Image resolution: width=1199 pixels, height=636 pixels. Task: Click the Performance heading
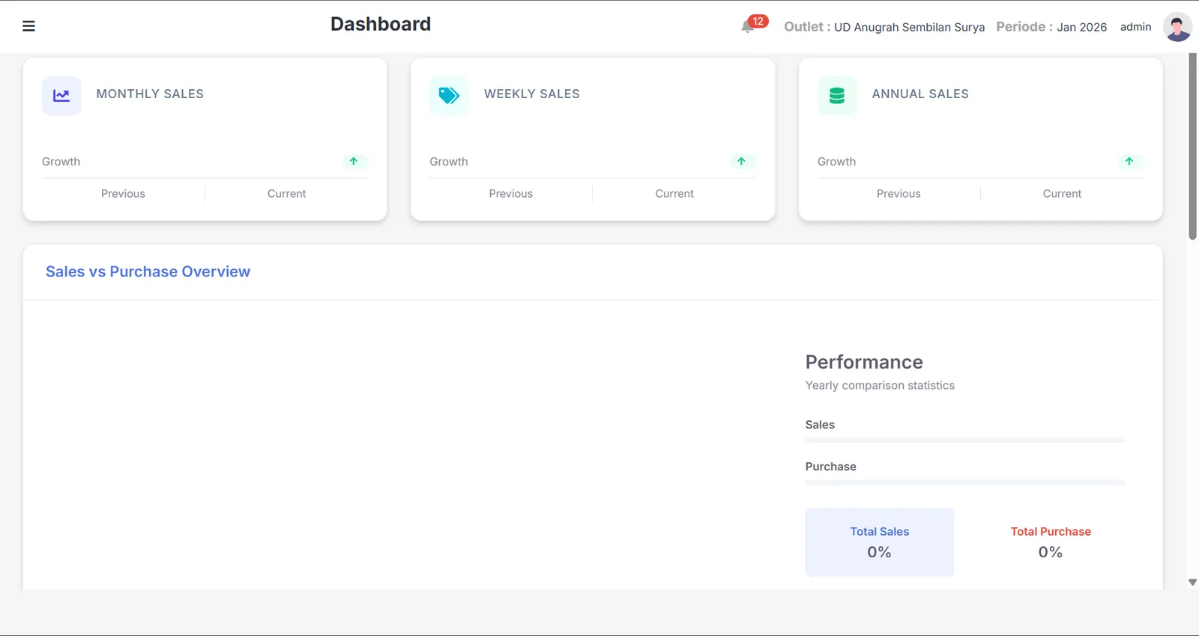coord(864,362)
